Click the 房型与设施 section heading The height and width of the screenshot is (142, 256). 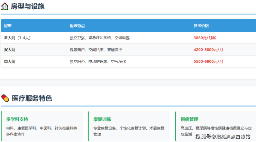[x=28, y=6]
